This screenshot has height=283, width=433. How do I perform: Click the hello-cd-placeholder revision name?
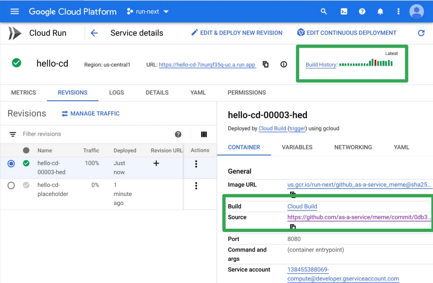(53, 189)
